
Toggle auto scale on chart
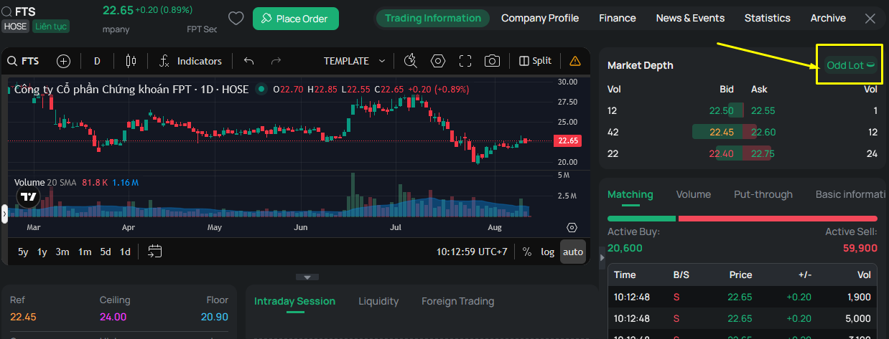pos(573,252)
